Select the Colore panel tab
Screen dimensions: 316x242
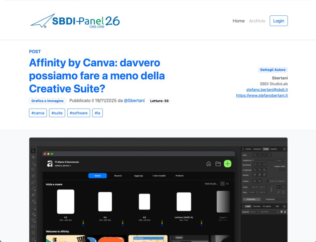tap(248, 149)
